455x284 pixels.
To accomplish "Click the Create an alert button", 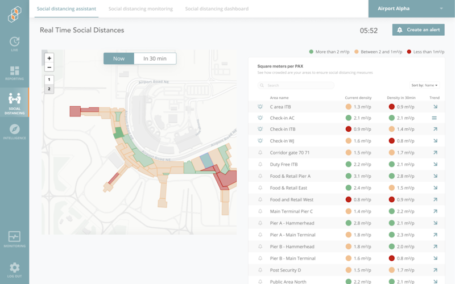I will pyautogui.click(x=418, y=30).
